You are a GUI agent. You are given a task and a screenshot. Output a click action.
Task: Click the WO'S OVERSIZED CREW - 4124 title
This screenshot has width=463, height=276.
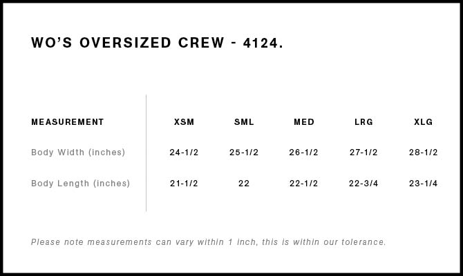tap(157, 43)
